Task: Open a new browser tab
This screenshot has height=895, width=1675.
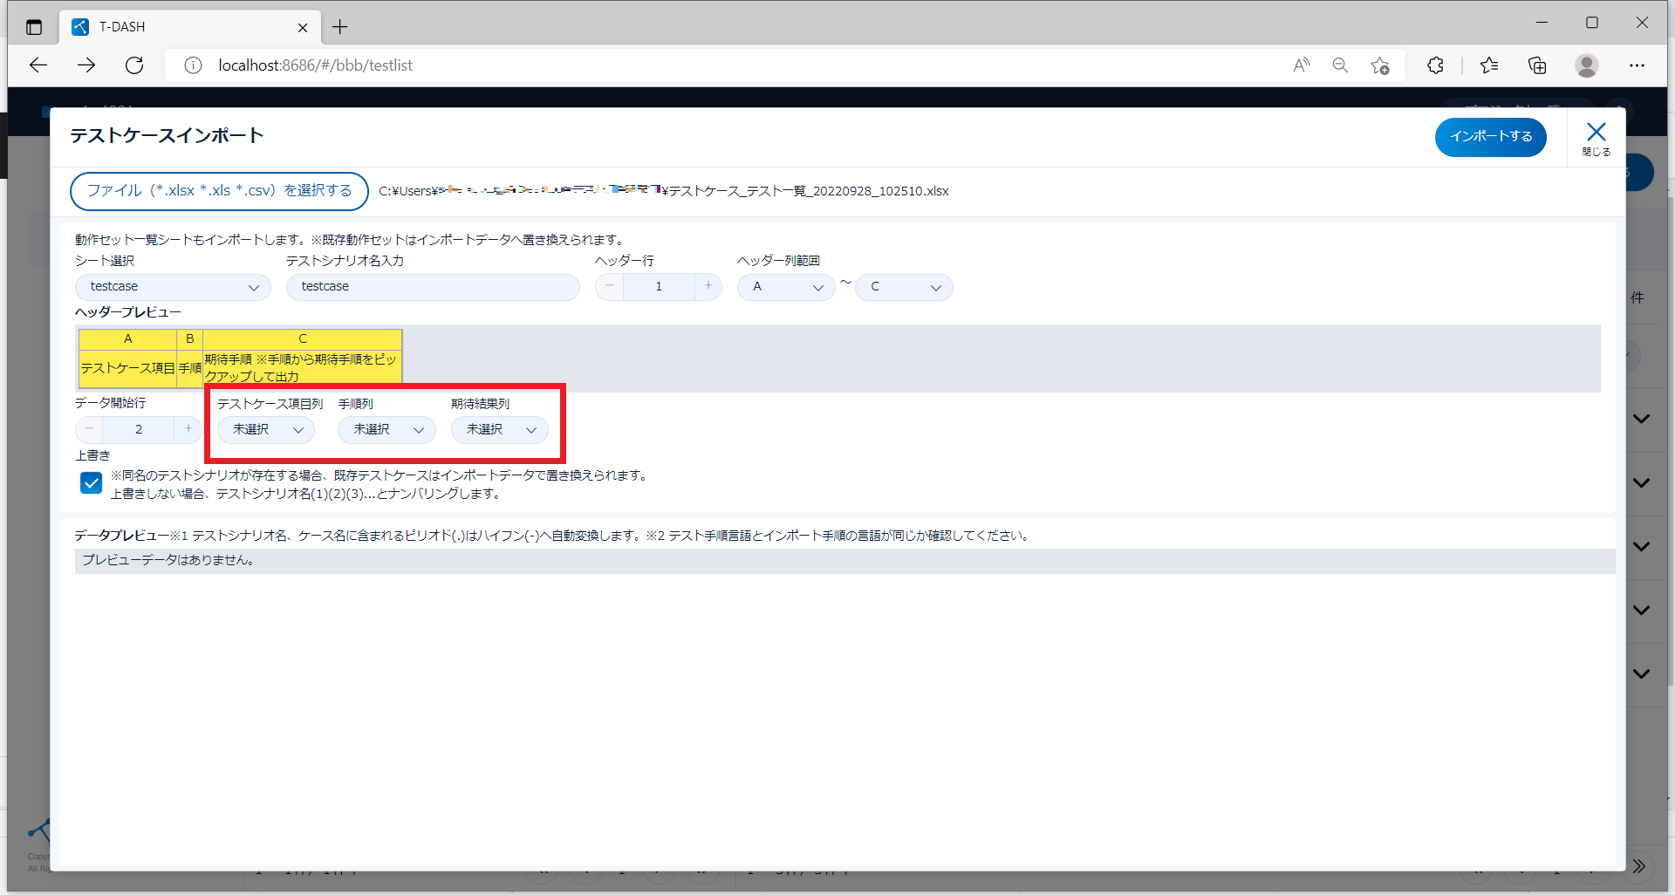Action: (x=340, y=27)
